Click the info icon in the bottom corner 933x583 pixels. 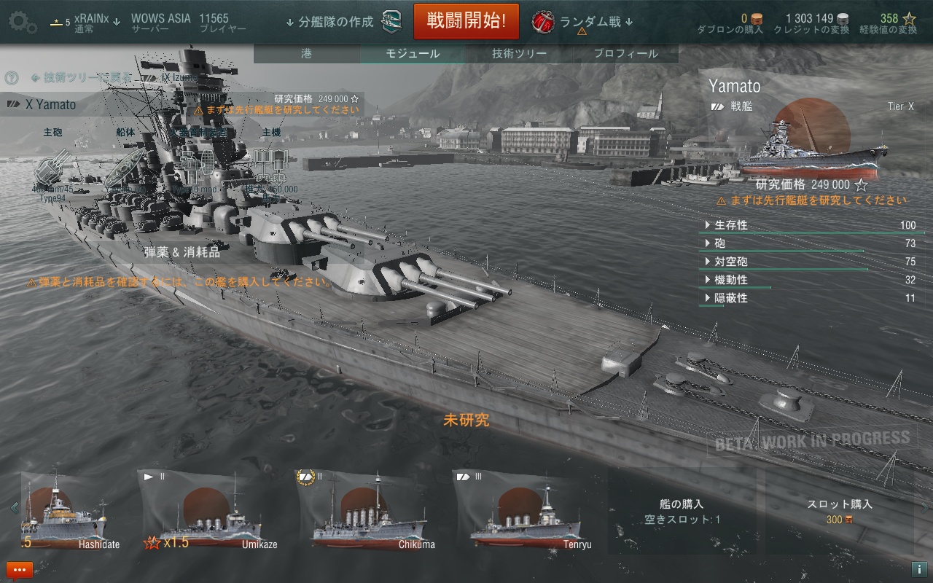918,569
